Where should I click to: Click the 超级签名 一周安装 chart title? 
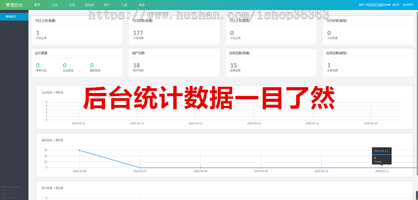[52, 140]
